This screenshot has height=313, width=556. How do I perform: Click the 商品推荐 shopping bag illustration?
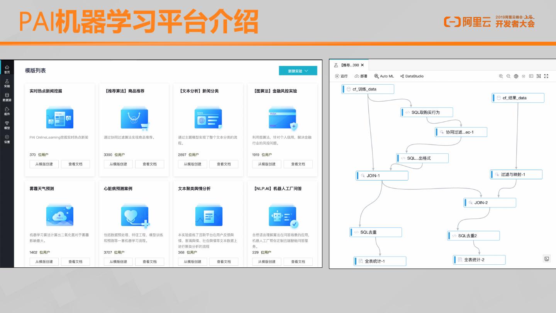tap(134, 118)
